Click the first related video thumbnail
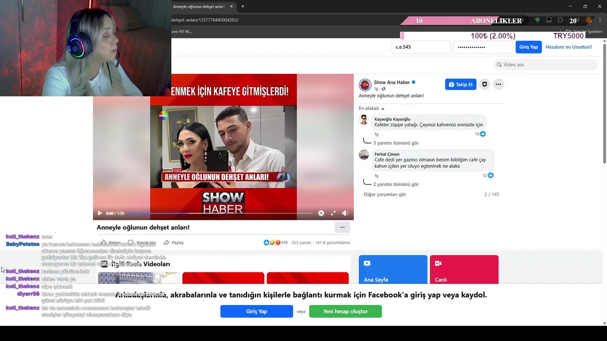Screen dimensions: 607x341 click(x=139, y=278)
